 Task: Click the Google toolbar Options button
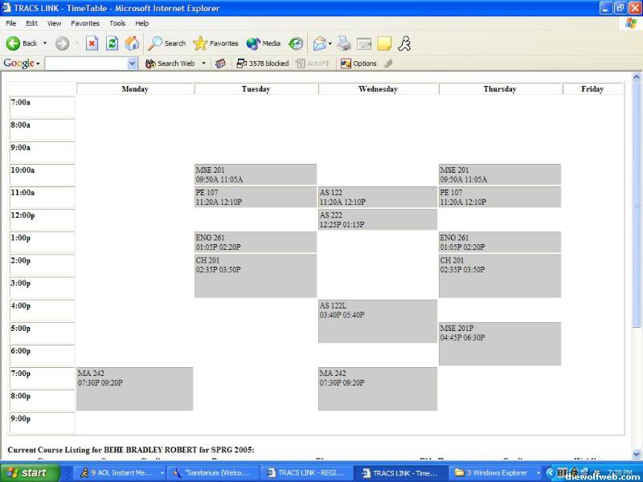pos(358,63)
